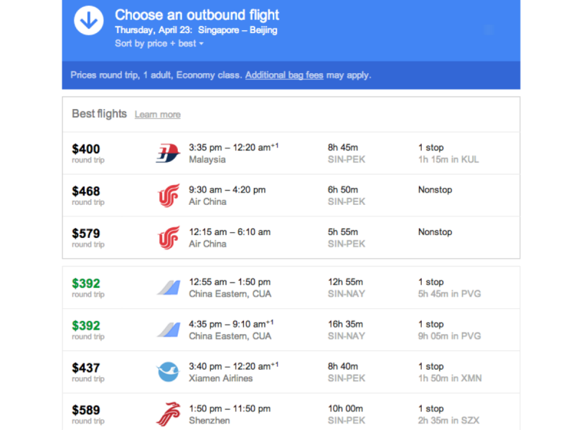Pick the $589 Shenzhen flight price
This screenshot has height=430, width=574.
86,410
